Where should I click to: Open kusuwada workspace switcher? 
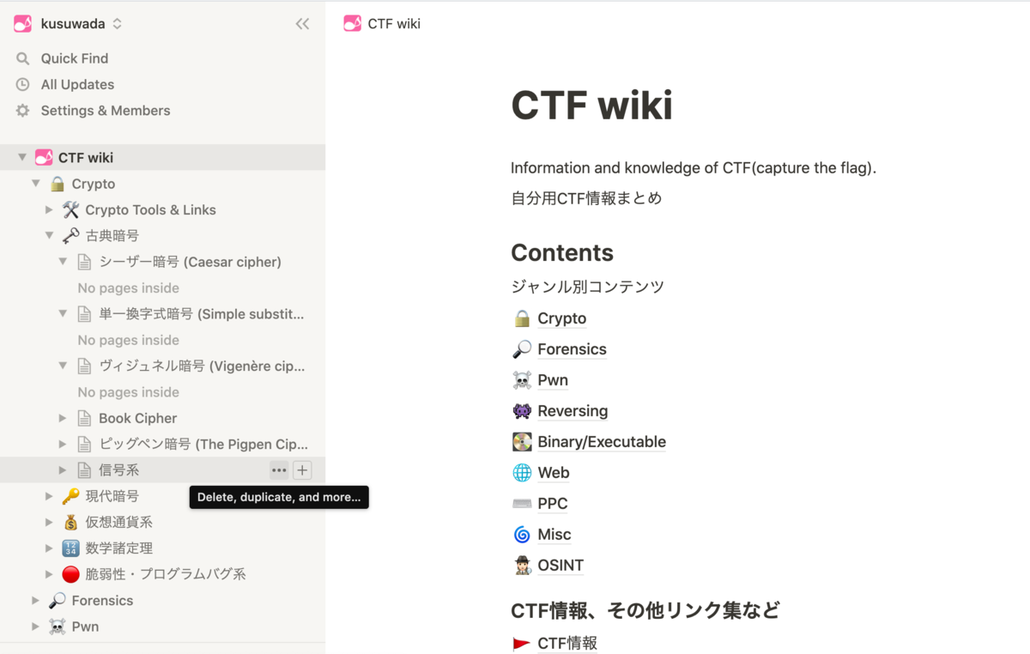(69, 24)
